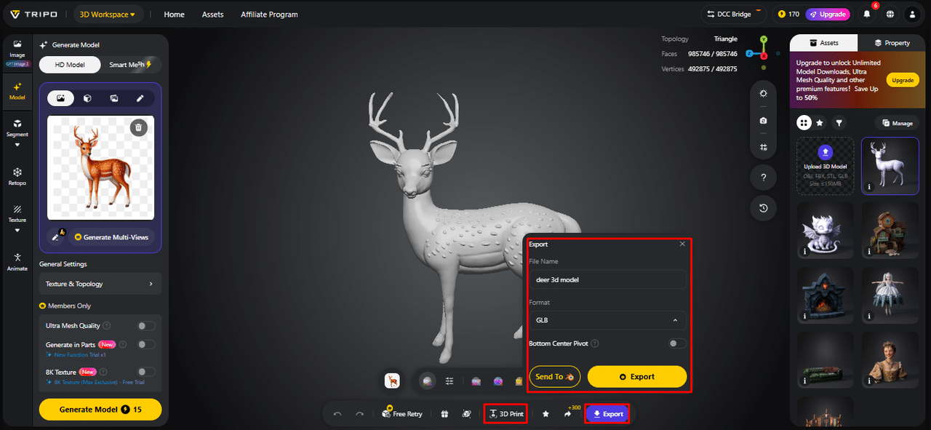931x430 pixels.
Task: Expand the Texture submenu arrow
Action: 17,231
